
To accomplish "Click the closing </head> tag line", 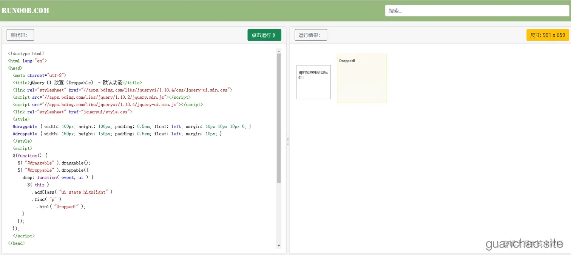I will (x=16, y=243).
